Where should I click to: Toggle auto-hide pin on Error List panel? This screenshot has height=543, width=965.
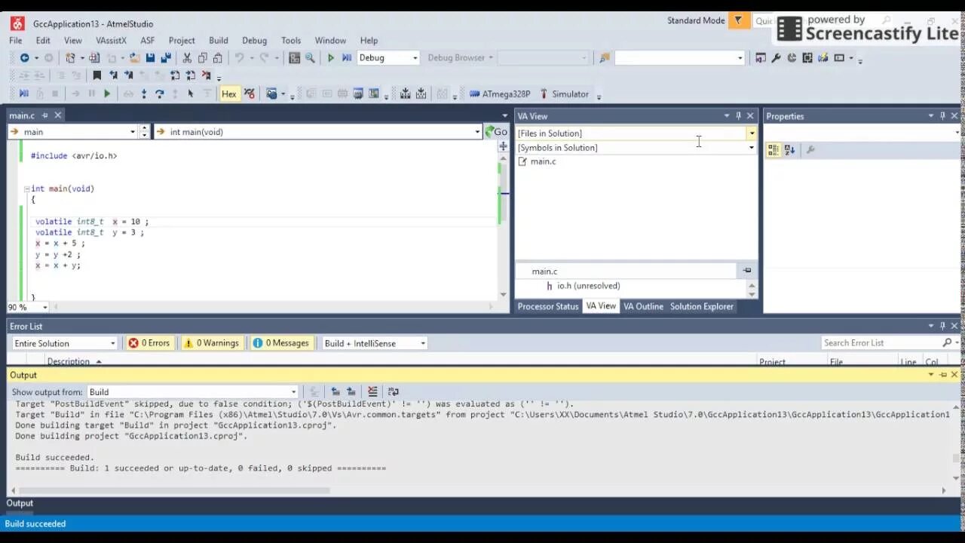(x=942, y=327)
